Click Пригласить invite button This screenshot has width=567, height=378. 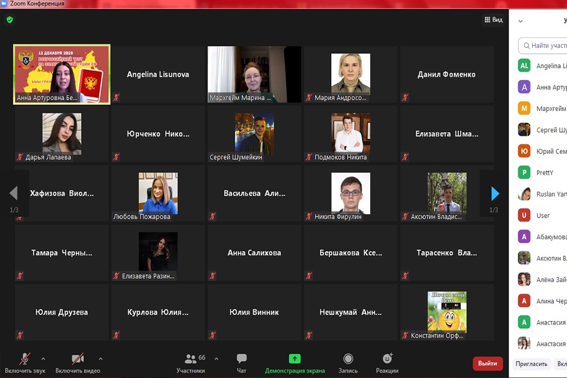point(531,363)
